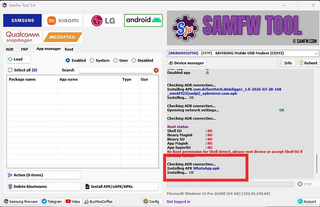This screenshot has width=320, height=207.
Task: Open the Device manager
Action: pos(186,63)
